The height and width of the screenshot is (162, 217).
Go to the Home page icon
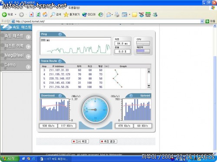[45, 14]
